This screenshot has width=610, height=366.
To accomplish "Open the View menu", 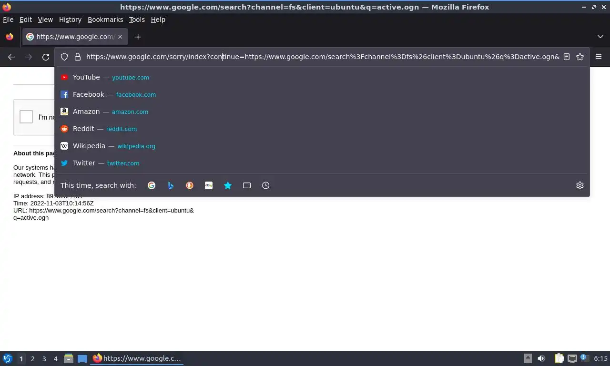I will pos(45,20).
